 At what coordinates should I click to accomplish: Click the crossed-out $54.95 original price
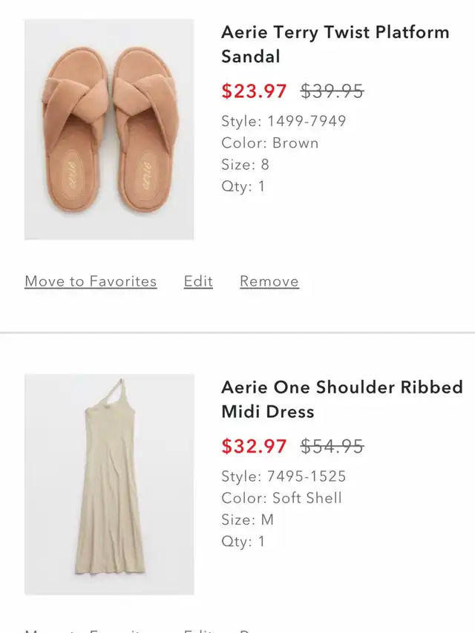[332, 446]
